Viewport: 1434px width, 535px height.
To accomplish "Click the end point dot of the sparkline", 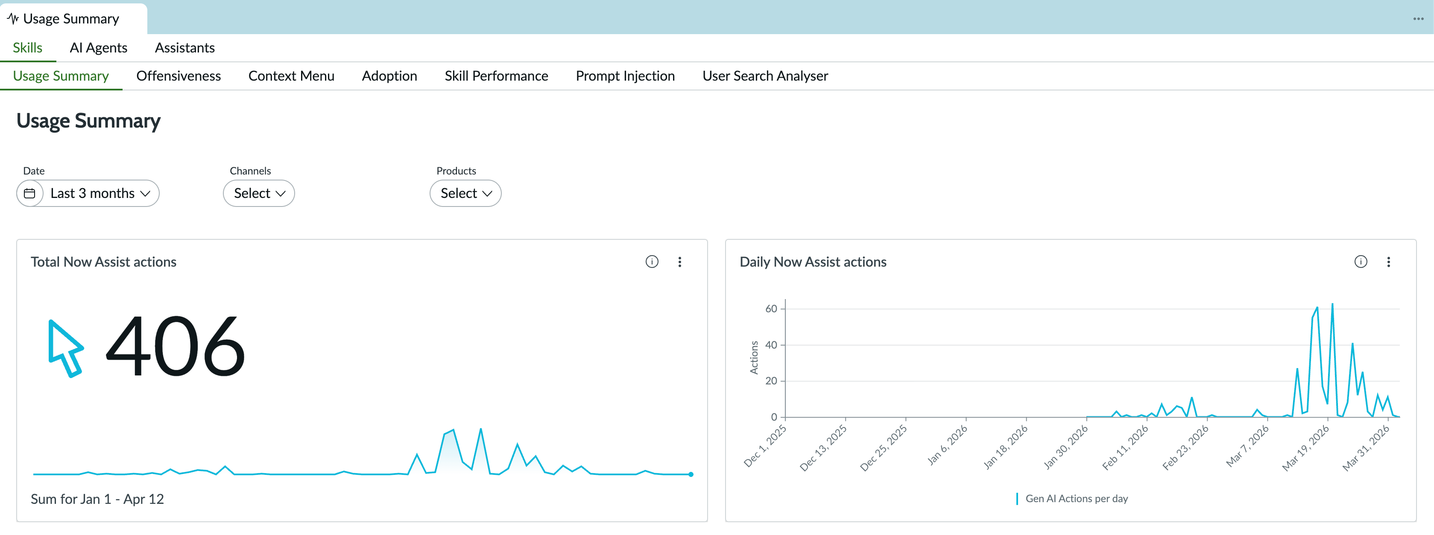I will pos(691,474).
